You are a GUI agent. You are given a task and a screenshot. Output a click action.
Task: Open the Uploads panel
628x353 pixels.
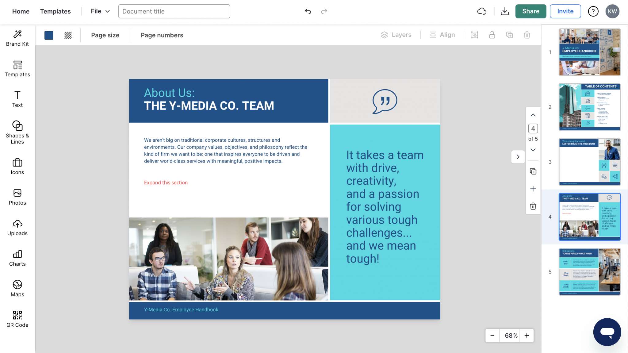pos(17,227)
